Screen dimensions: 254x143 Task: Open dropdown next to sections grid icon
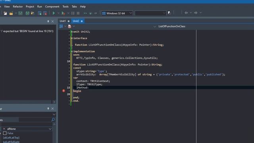tap(65, 26)
